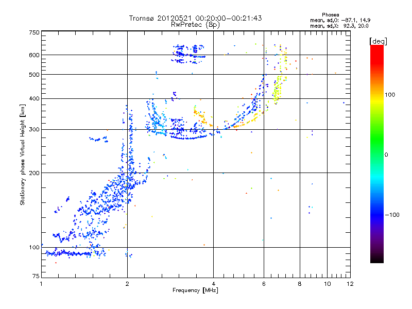The height and width of the screenshot is (309, 412).
Task: Click the '[deg]' colorbar unit label
Action: click(378, 41)
